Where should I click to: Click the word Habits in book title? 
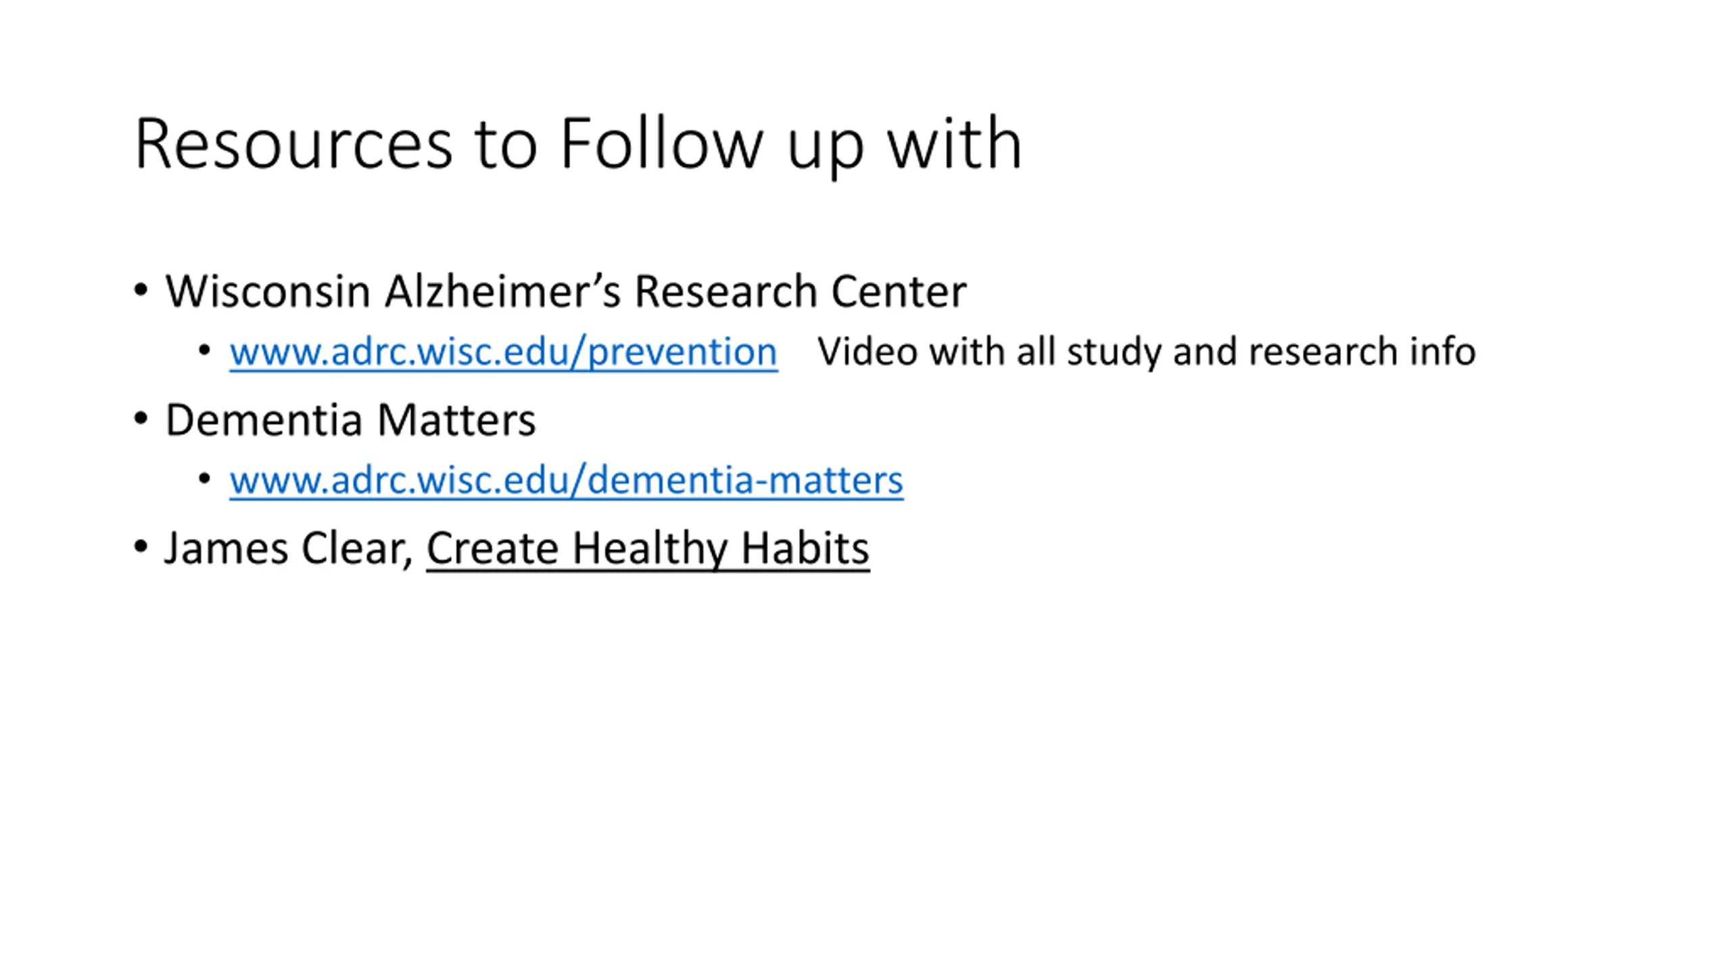pos(805,548)
